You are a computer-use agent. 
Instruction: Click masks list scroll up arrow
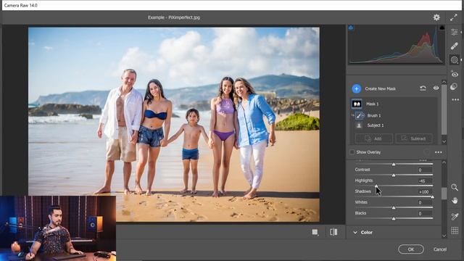click(x=444, y=82)
